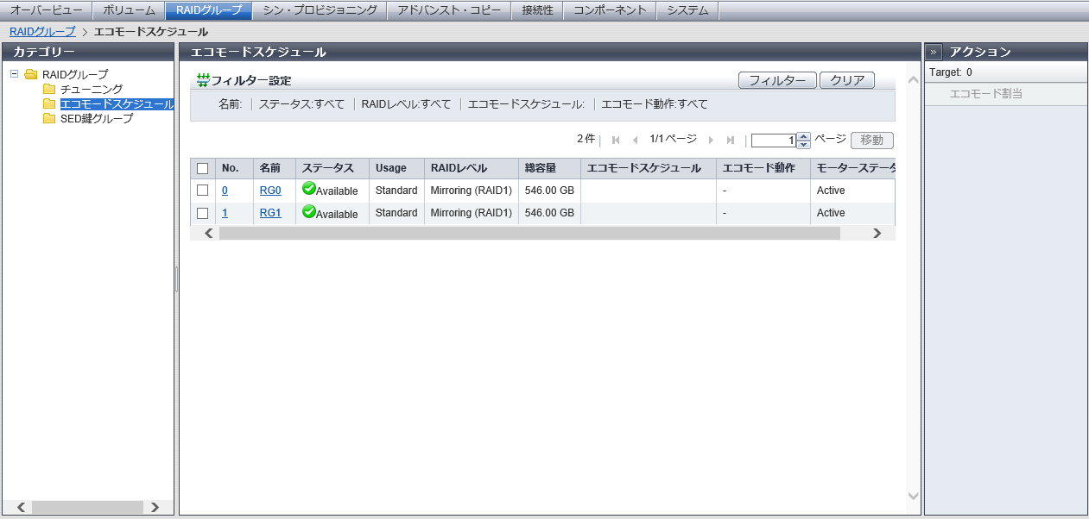Click the page number input field
1089x519 pixels.
773,141
